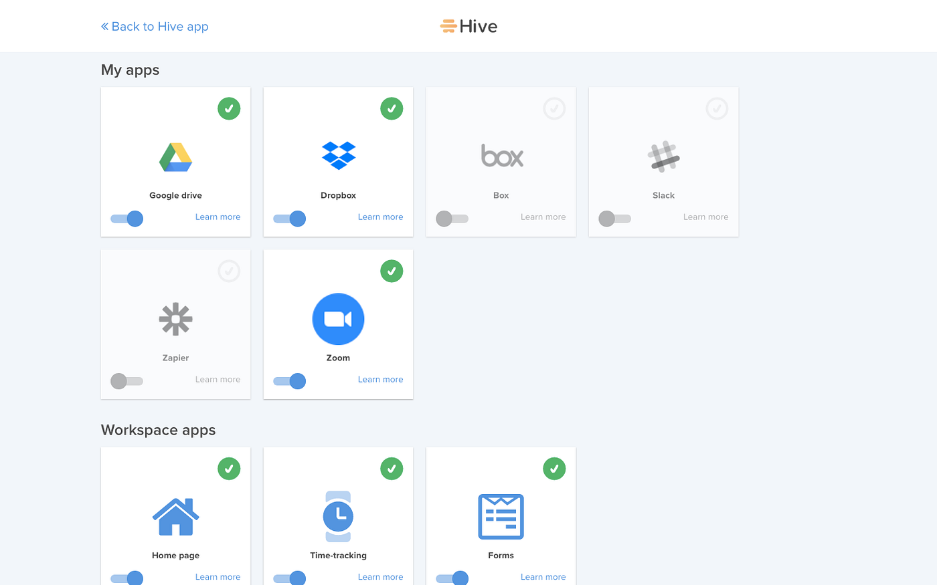This screenshot has width=937, height=585.
Task: Turn off the Zoom toggle
Action: tap(289, 381)
